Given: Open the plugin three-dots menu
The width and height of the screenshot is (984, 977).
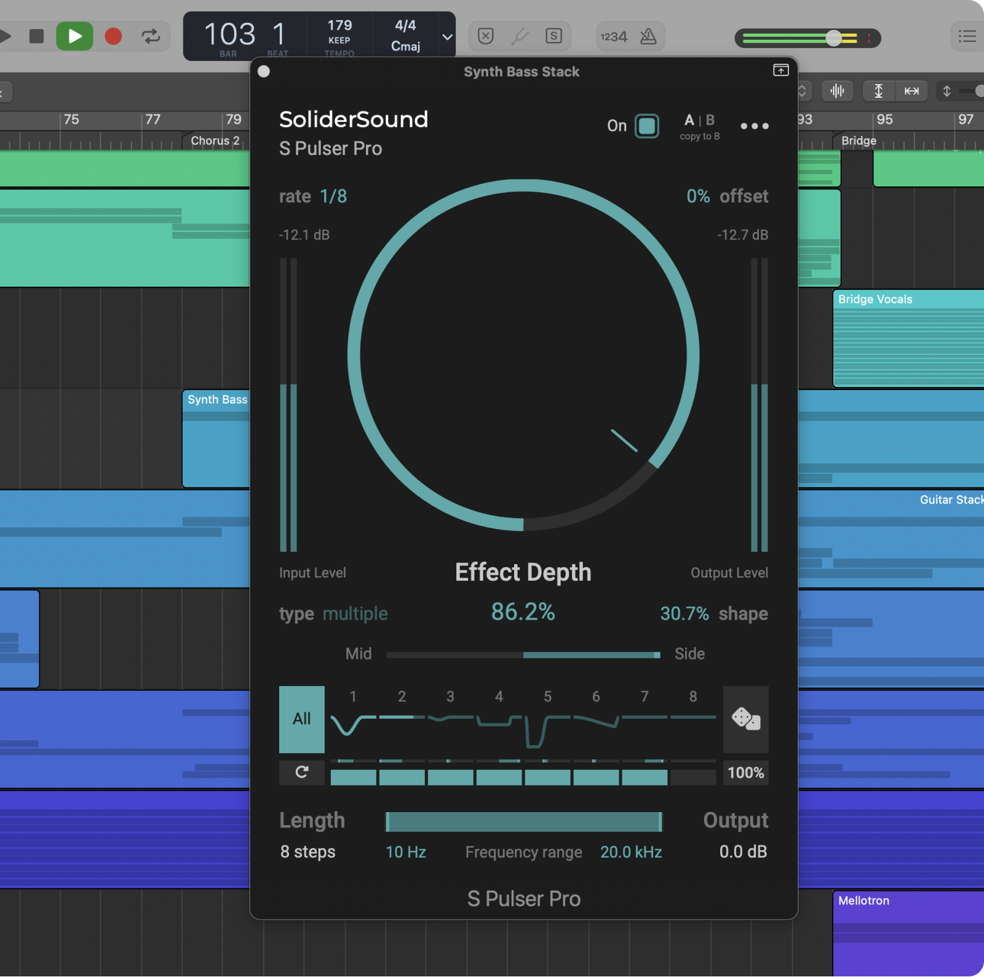Looking at the screenshot, I should coord(754,126).
